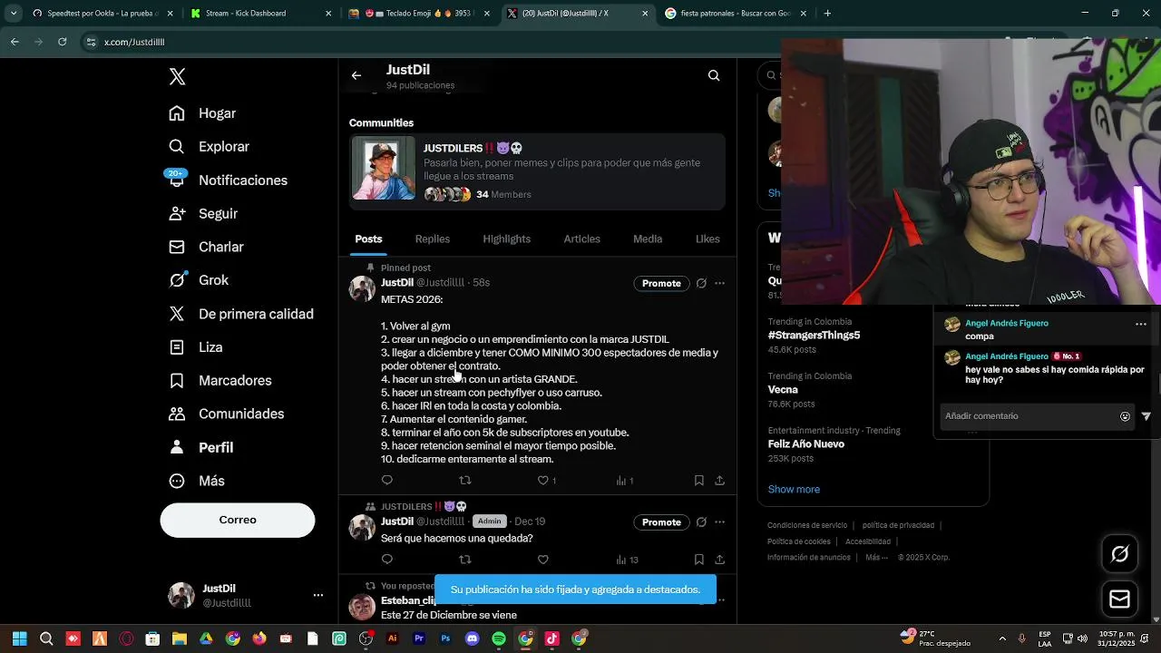
Task: Switch to the Media tab
Action: pyautogui.click(x=648, y=239)
